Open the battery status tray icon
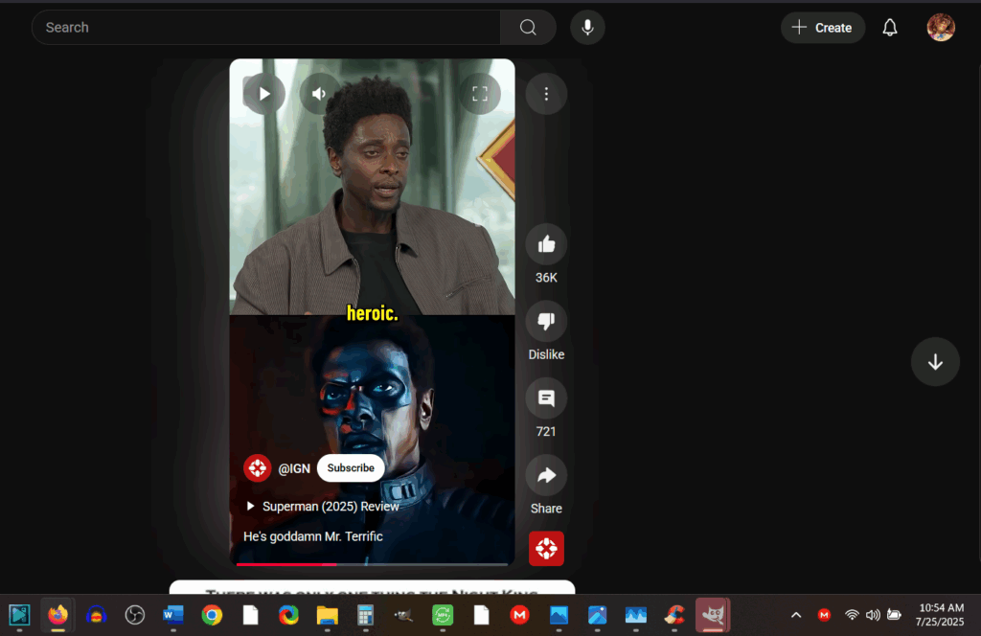981x636 pixels. pos(894,615)
